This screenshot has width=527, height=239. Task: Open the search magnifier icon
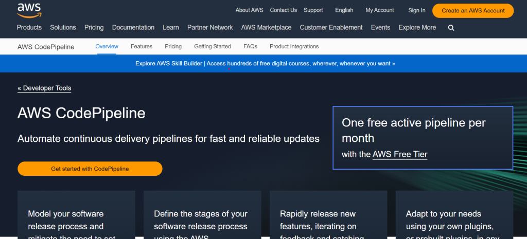[x=451, y=28]
